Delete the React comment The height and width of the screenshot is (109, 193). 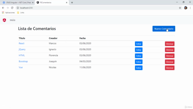coord(169,44)
